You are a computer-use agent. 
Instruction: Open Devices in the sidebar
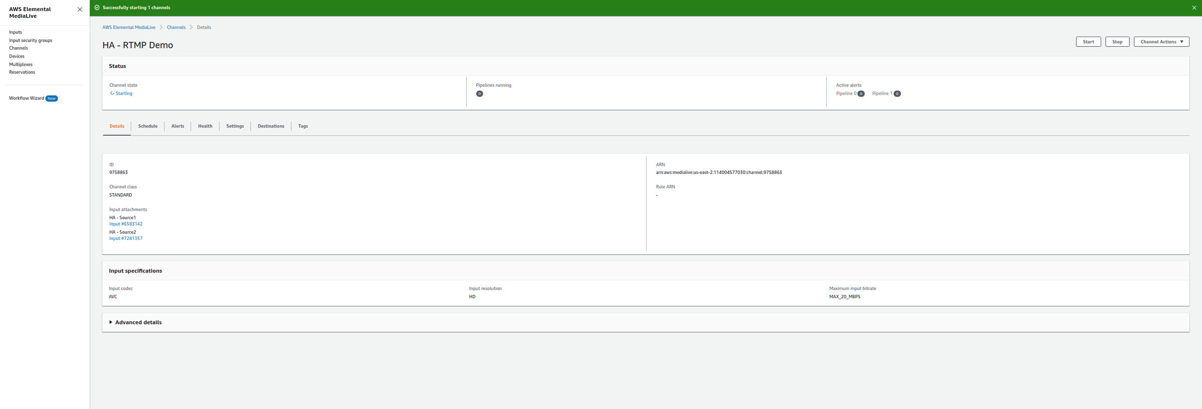tap(17, 56)
